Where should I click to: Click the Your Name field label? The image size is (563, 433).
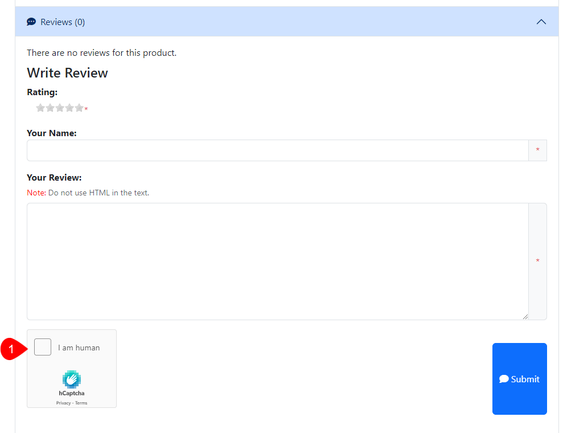[52, 133]
